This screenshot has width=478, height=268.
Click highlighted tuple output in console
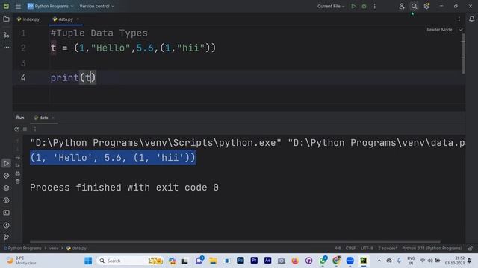tap(113, 158)
